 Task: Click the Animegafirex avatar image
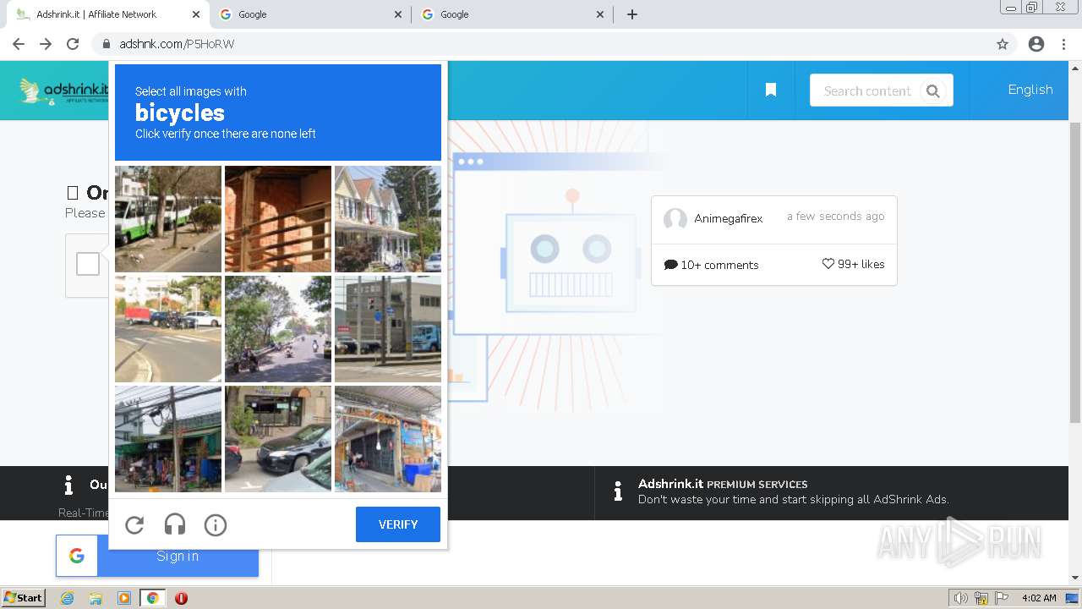click(x=675, y=219)
